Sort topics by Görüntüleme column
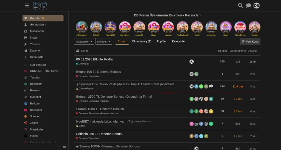This screenshot has width=281, height=150. click(x=238, y=51)
